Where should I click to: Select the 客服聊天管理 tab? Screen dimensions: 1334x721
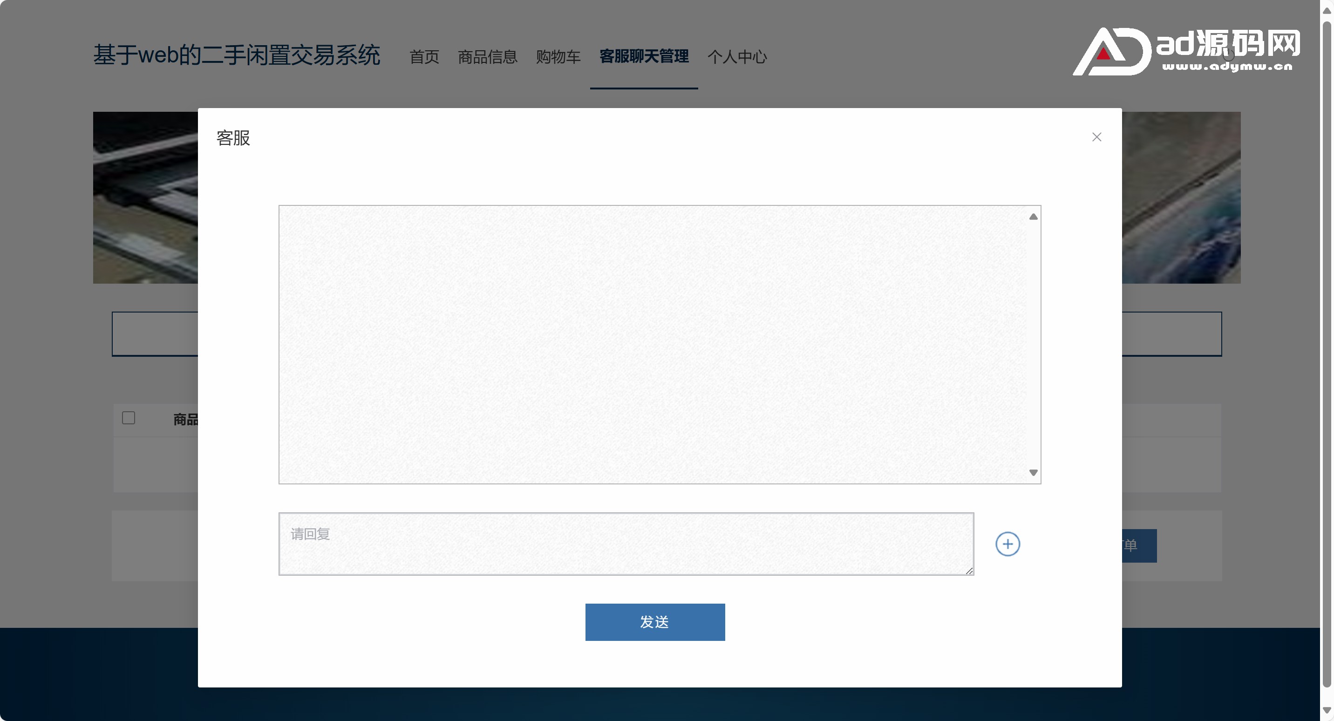643,56
